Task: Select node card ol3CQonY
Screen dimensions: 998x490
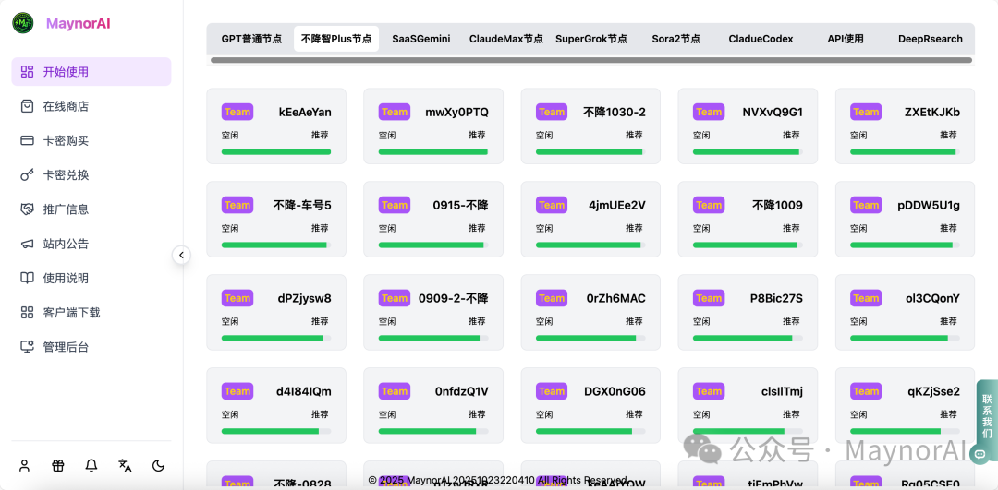Action: (x=905, y=312)
